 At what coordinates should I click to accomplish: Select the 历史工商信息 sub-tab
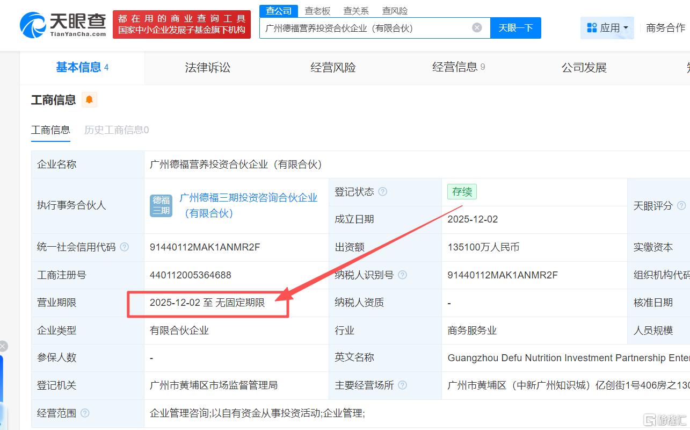pyautogui.click(x=116, y=130)
